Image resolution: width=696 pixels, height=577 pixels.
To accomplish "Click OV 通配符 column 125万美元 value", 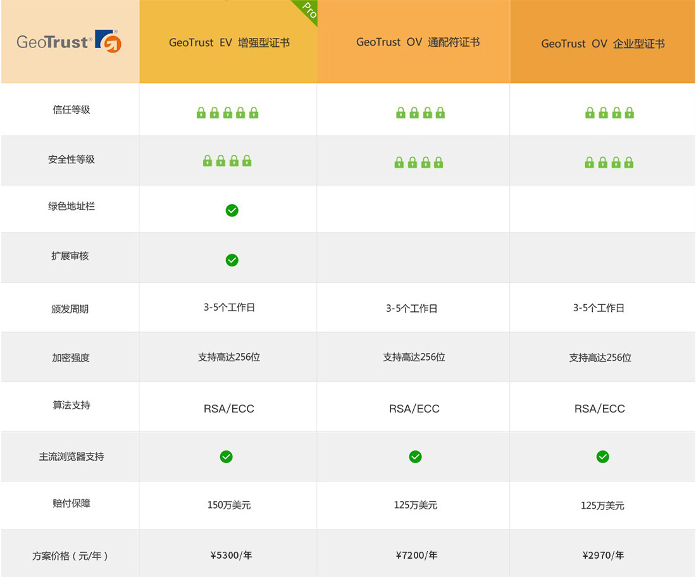I will click(x=416, y=505).
